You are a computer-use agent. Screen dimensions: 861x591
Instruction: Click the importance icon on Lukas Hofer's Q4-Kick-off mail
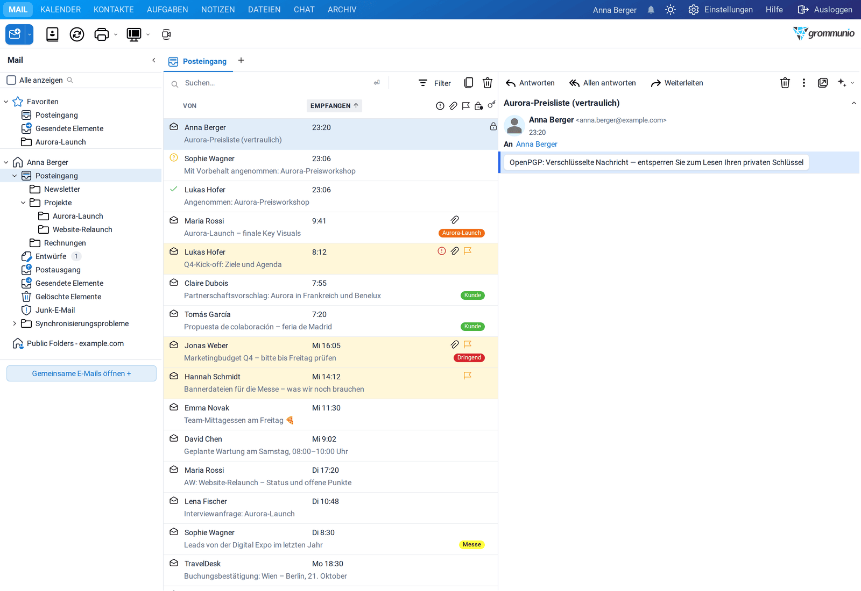(x=442, y=251)
